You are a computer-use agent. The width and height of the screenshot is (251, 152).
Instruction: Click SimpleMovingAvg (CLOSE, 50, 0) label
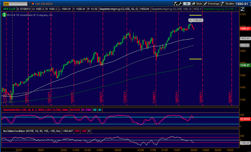pos(118,9)
